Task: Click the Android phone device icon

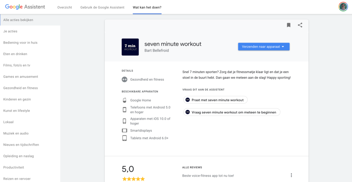Action: [x=124, y=110]
